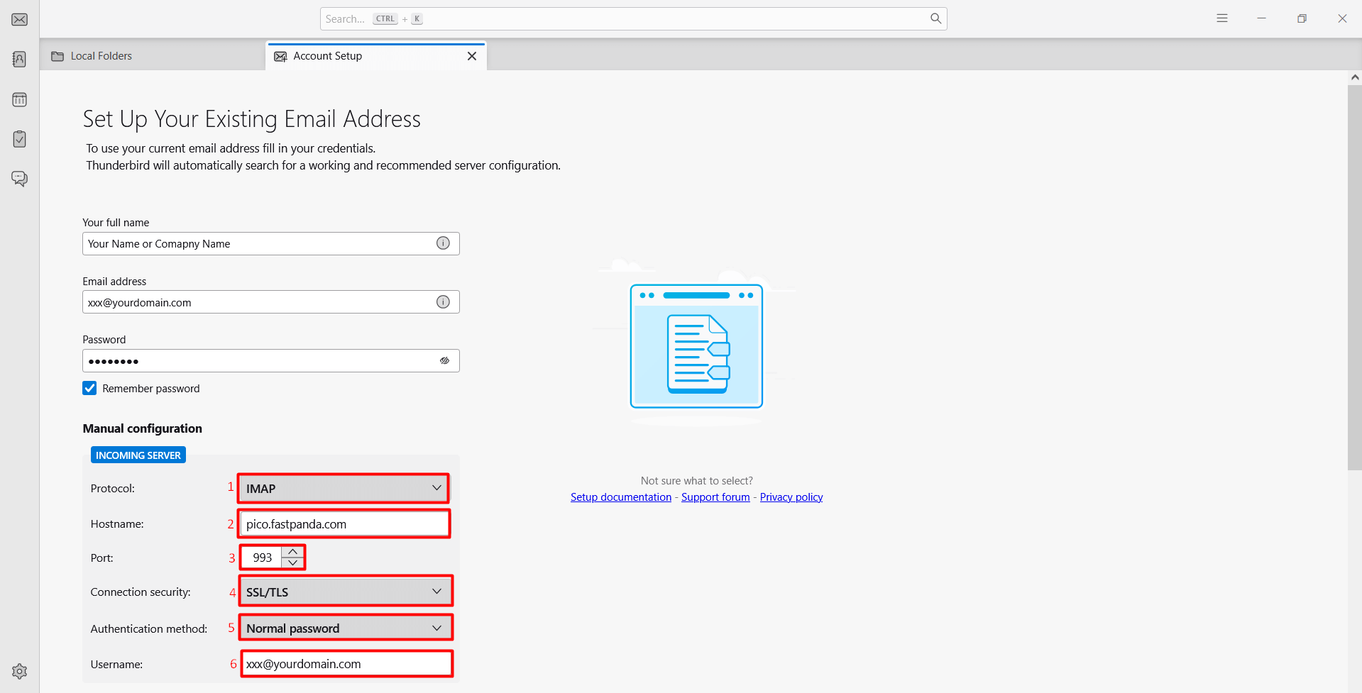The height and width of the screenshot is (693, 1362).
Task: Open the Chat sidebar icon
Action: tap(20, 179)
